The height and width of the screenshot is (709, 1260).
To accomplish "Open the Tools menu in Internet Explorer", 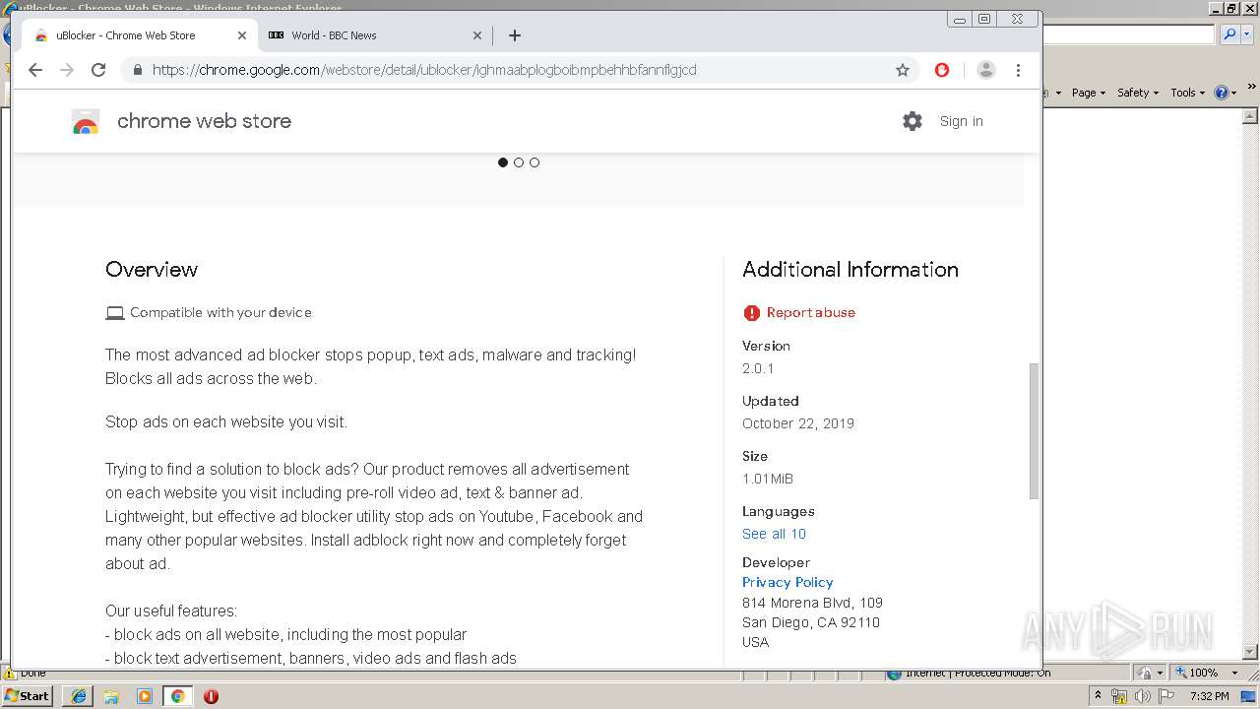I will click(1187, 93).
